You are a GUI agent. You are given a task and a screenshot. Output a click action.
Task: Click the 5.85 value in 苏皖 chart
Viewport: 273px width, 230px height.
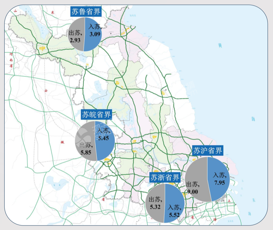[x=86, y=152]
